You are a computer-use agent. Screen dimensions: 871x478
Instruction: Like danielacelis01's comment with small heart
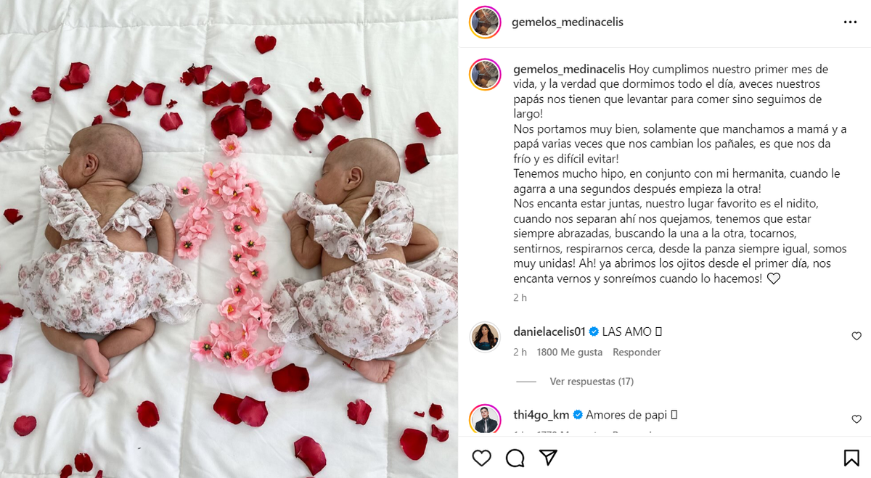(856, 336)
